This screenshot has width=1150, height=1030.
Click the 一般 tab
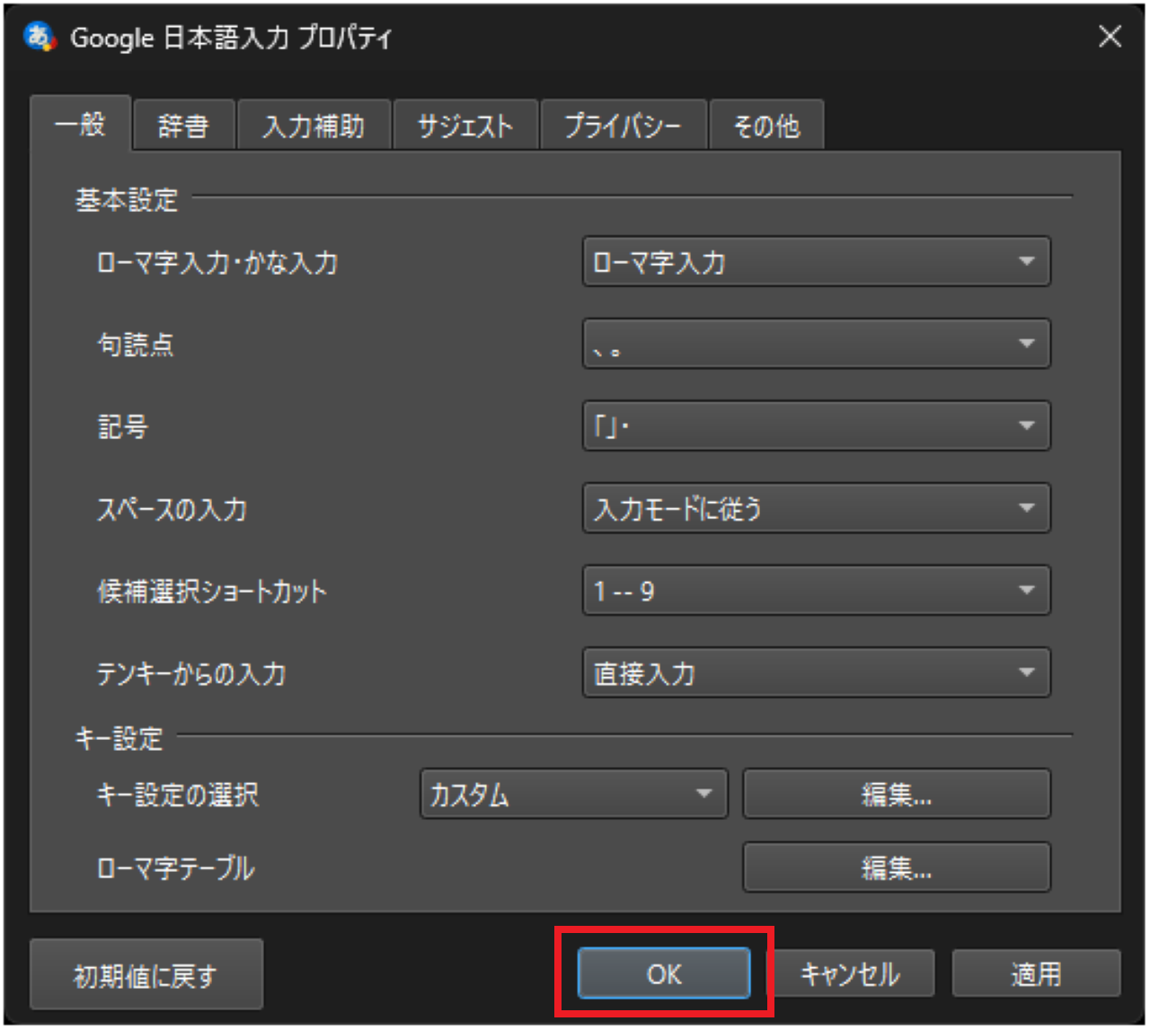click(81, 125)
